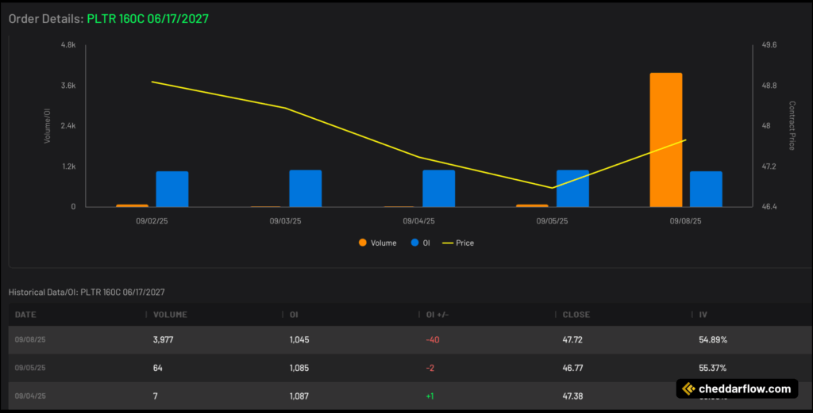Click the OI value 1,087
This screenshot has height=413, width=813.
299,396
